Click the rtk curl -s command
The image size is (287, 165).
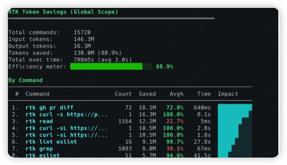pos(66,114)
